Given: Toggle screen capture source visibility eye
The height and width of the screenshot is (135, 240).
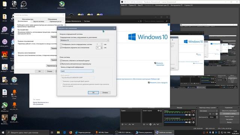Looking at the screenshot, I should [x=159, y=111].
